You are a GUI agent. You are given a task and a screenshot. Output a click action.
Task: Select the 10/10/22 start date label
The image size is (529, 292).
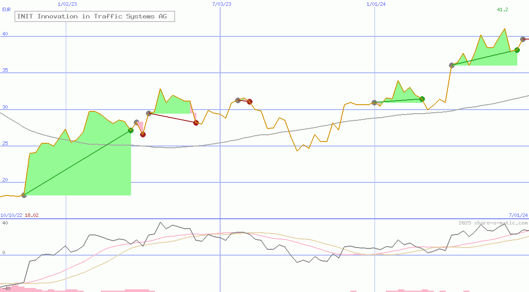[11, 215]
